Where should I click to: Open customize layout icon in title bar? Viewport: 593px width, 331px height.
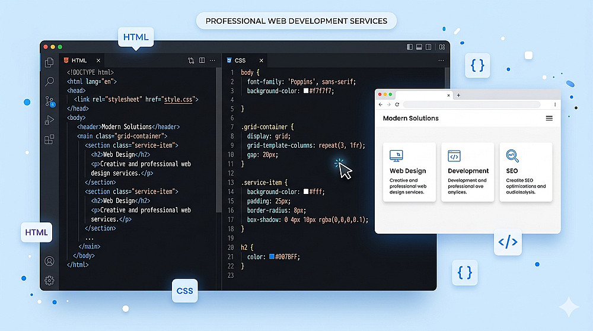pyautogui.click(x=442, y=47)
